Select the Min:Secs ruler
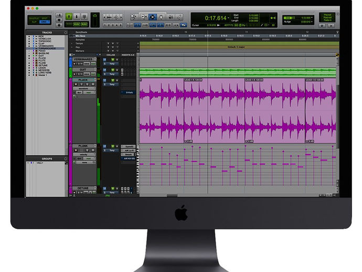The width and height of the screenshot is (362, 272). 80,36
